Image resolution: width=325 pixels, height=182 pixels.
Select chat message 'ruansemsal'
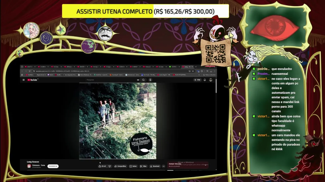pos(280,74)
